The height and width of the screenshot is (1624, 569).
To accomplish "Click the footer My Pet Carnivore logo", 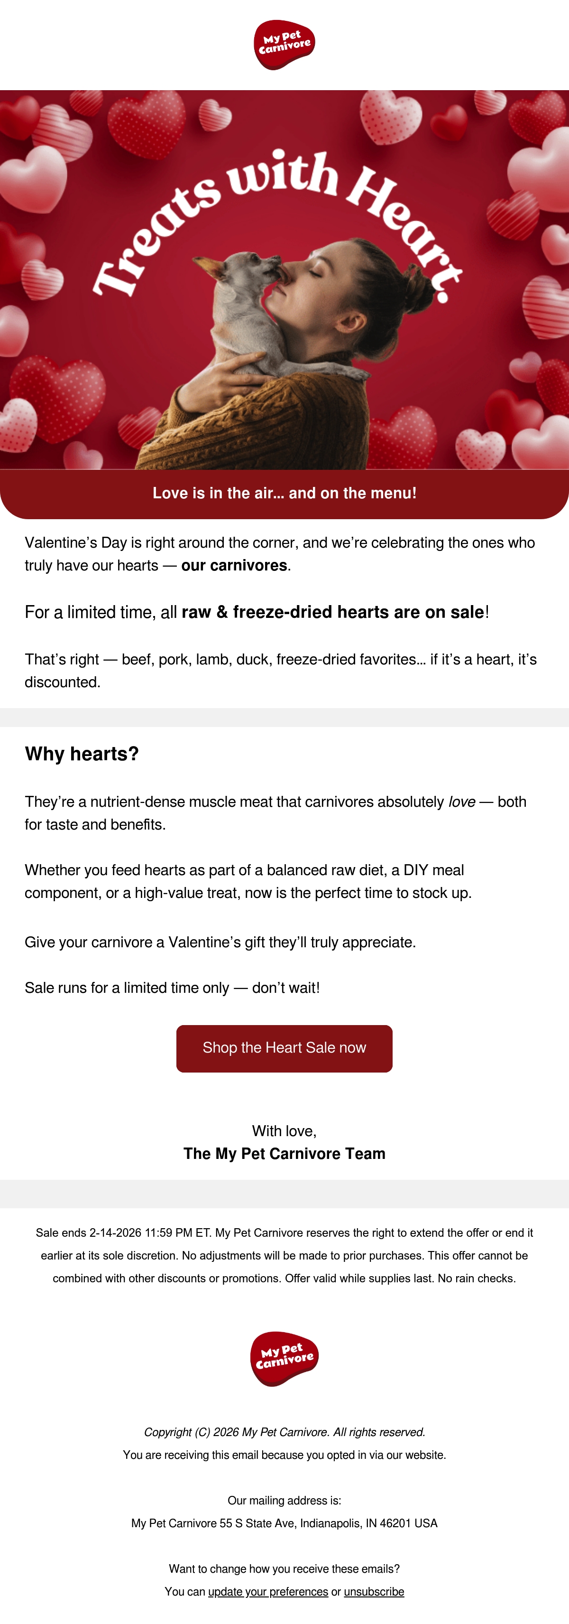I will click(284, 1359).
